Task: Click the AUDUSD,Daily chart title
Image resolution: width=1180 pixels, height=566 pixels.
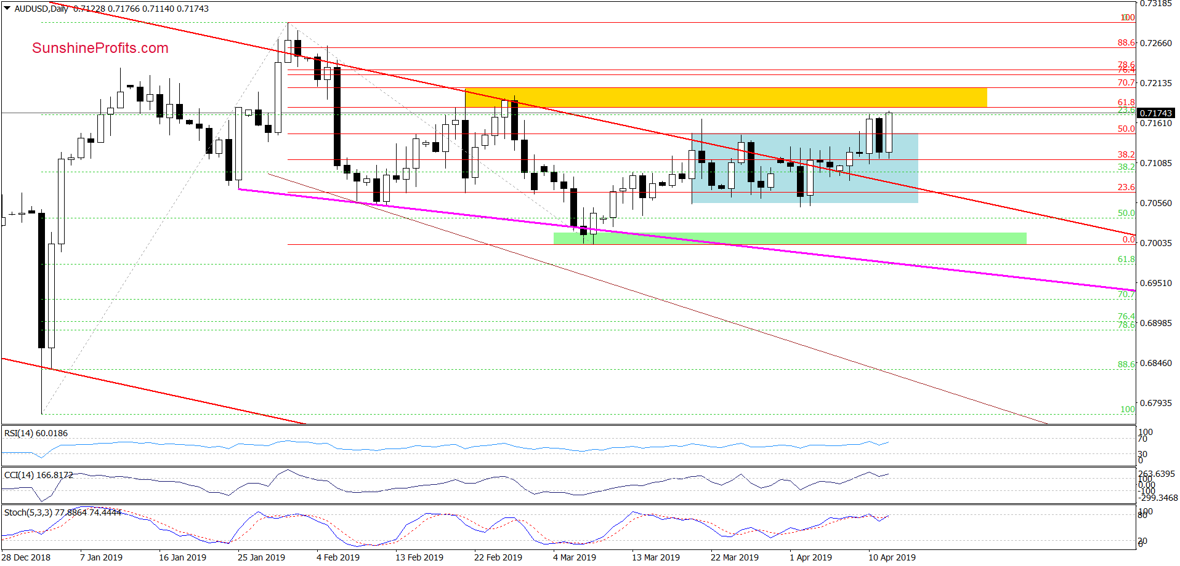Action: click(41, 9)
